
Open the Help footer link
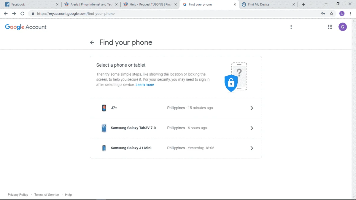tap(68, 195)
